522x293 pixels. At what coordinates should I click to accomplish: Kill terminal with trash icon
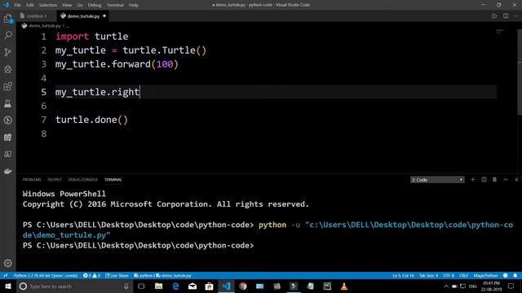coord(495,179)
